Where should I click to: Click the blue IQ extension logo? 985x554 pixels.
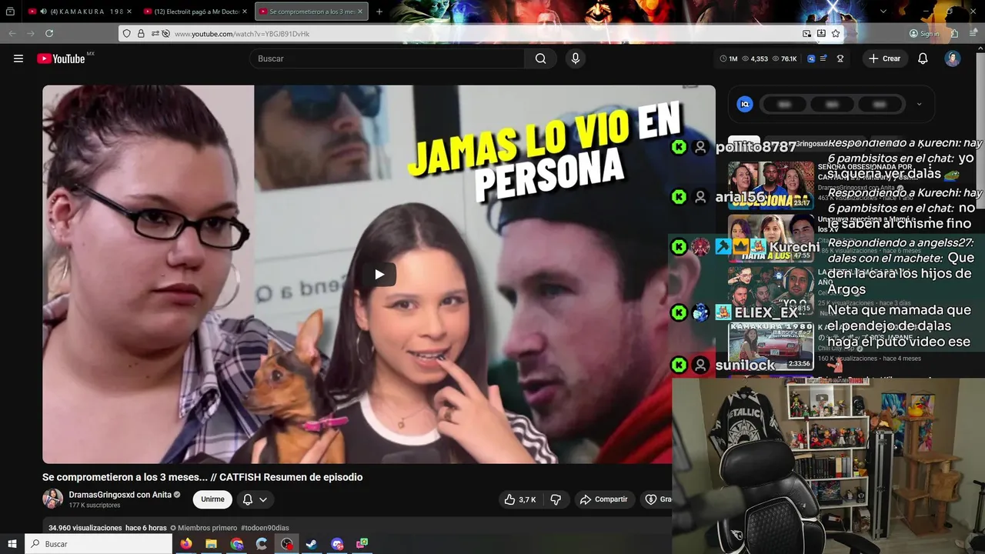tap(744, 104)
